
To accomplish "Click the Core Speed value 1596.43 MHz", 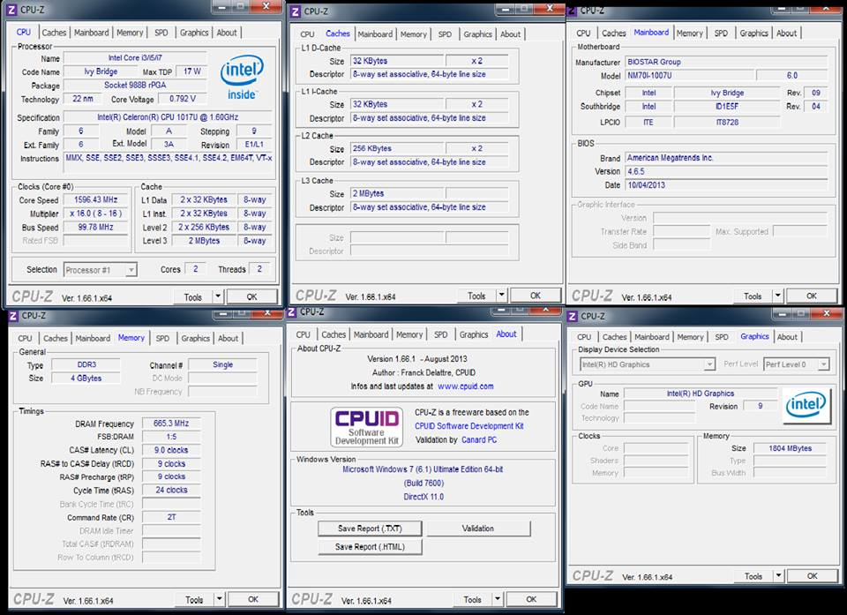I will (x=95, y=199).
